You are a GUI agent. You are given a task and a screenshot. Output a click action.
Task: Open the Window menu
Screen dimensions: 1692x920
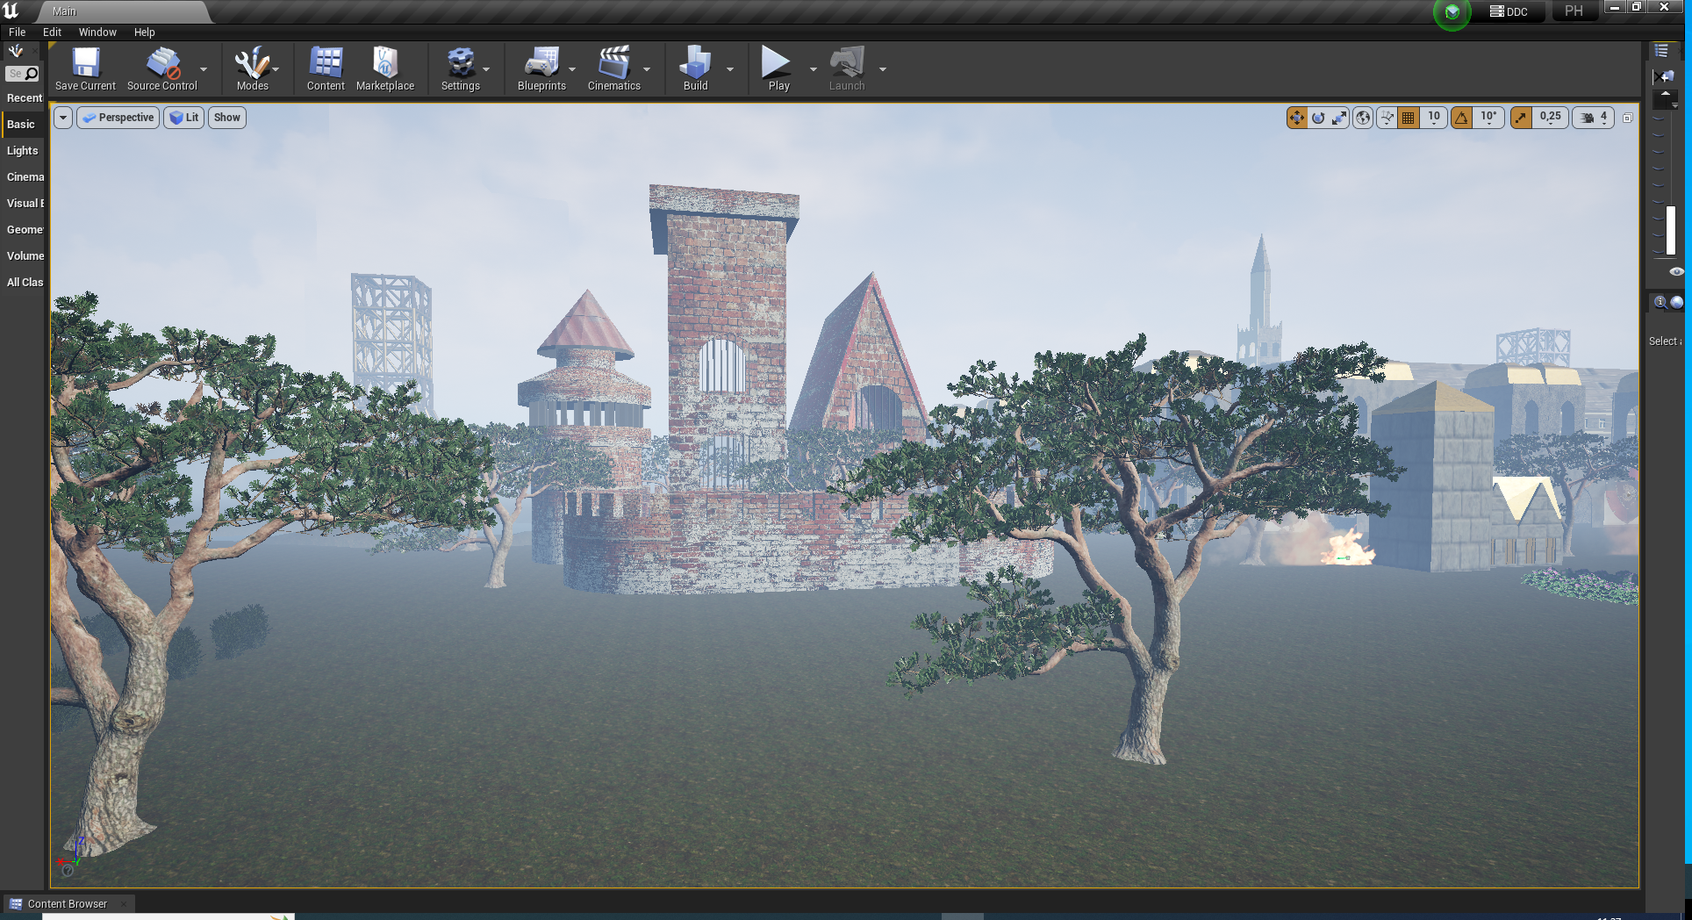[97, 32]
